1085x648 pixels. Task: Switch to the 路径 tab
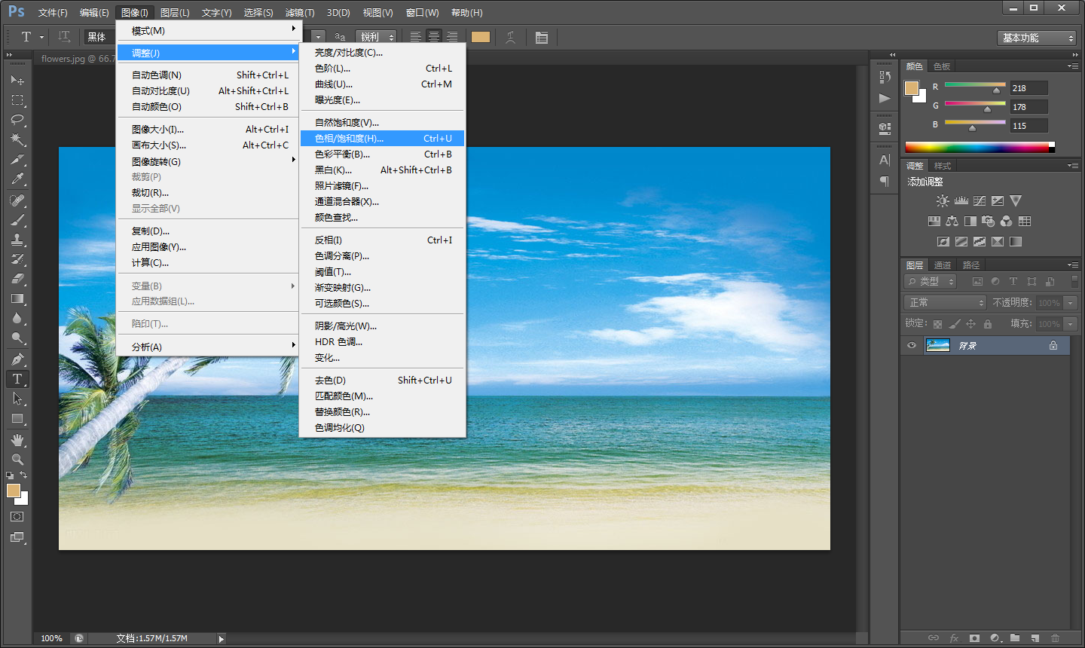pyautogui.click(x=971, y=265)
